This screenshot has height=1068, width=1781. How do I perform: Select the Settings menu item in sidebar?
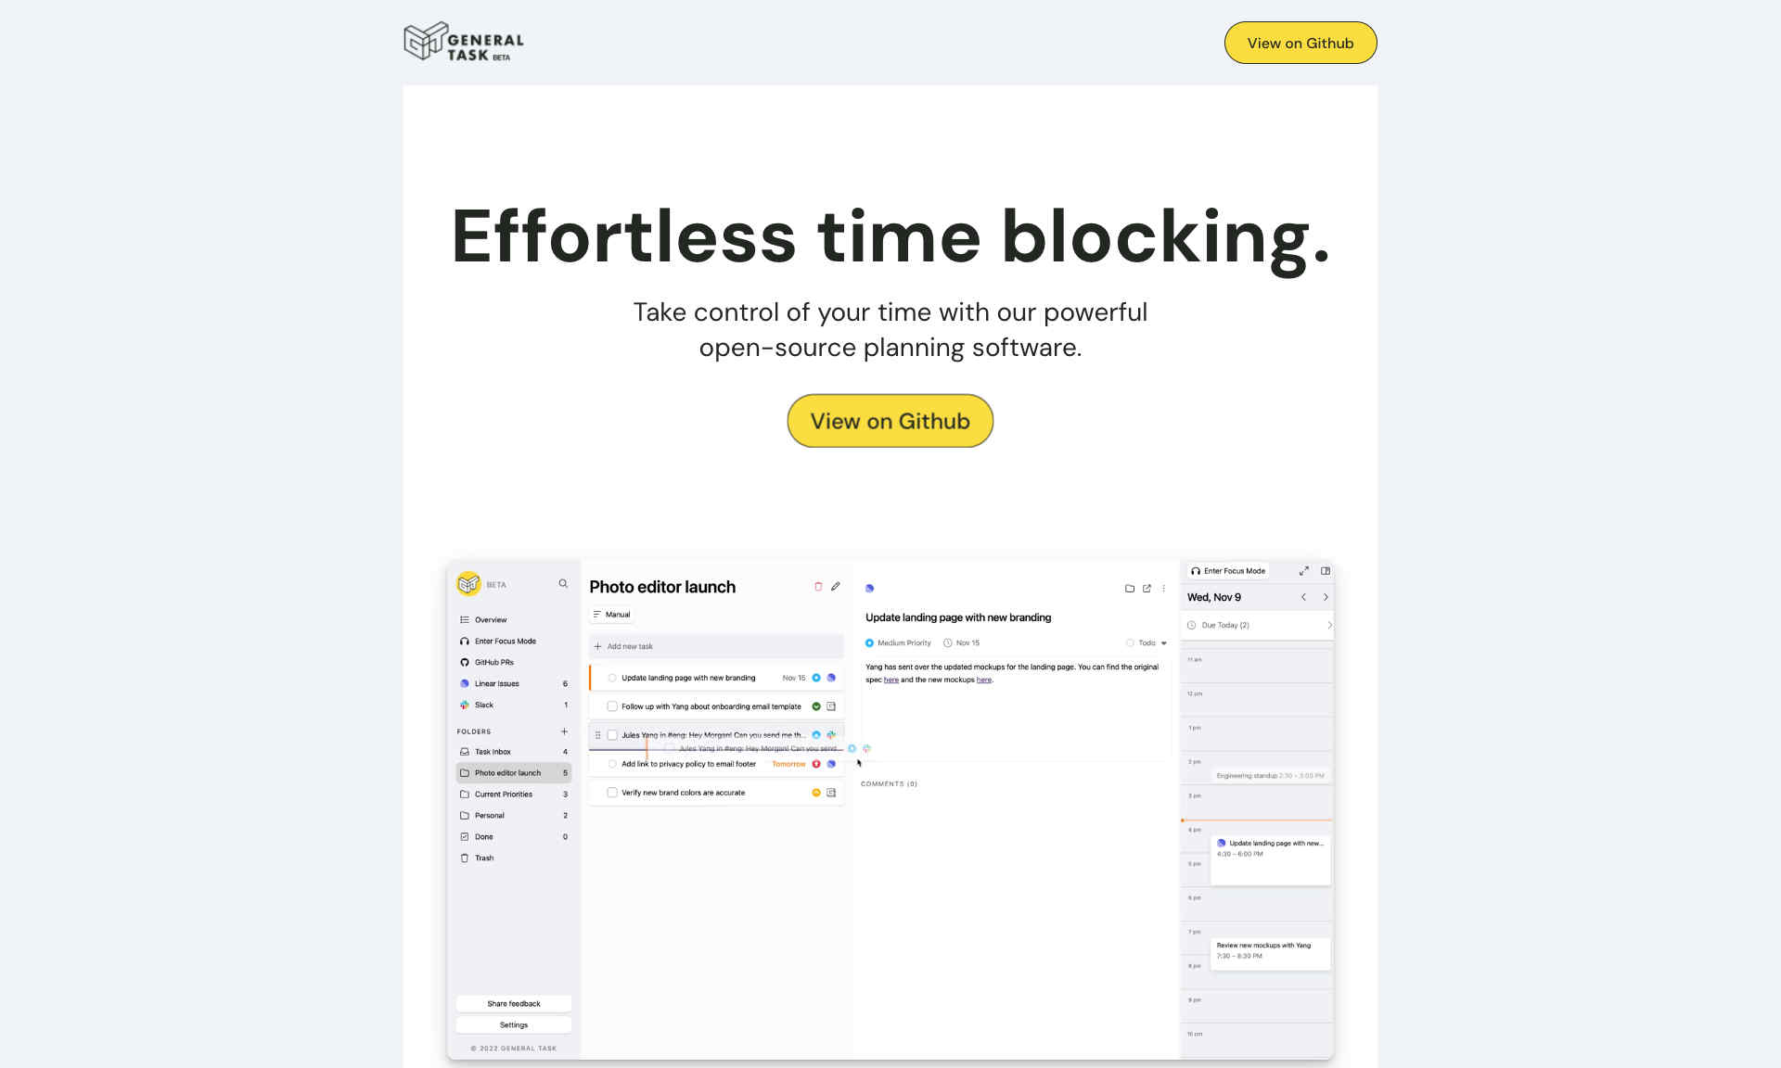(x=513, y=1024)
